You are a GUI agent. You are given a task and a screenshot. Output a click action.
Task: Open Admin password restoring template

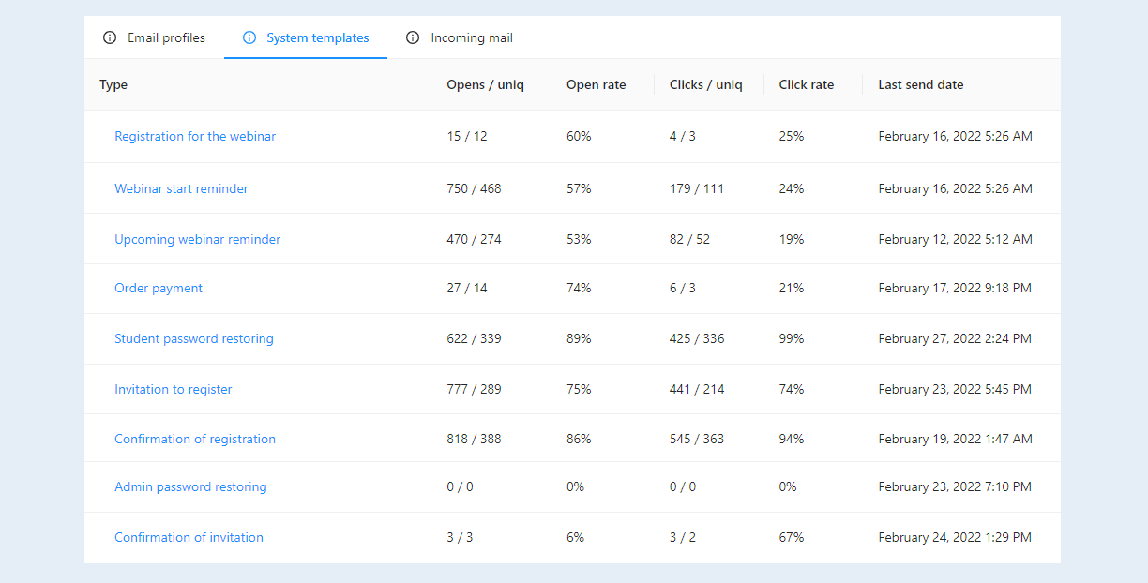click(190, 486)
